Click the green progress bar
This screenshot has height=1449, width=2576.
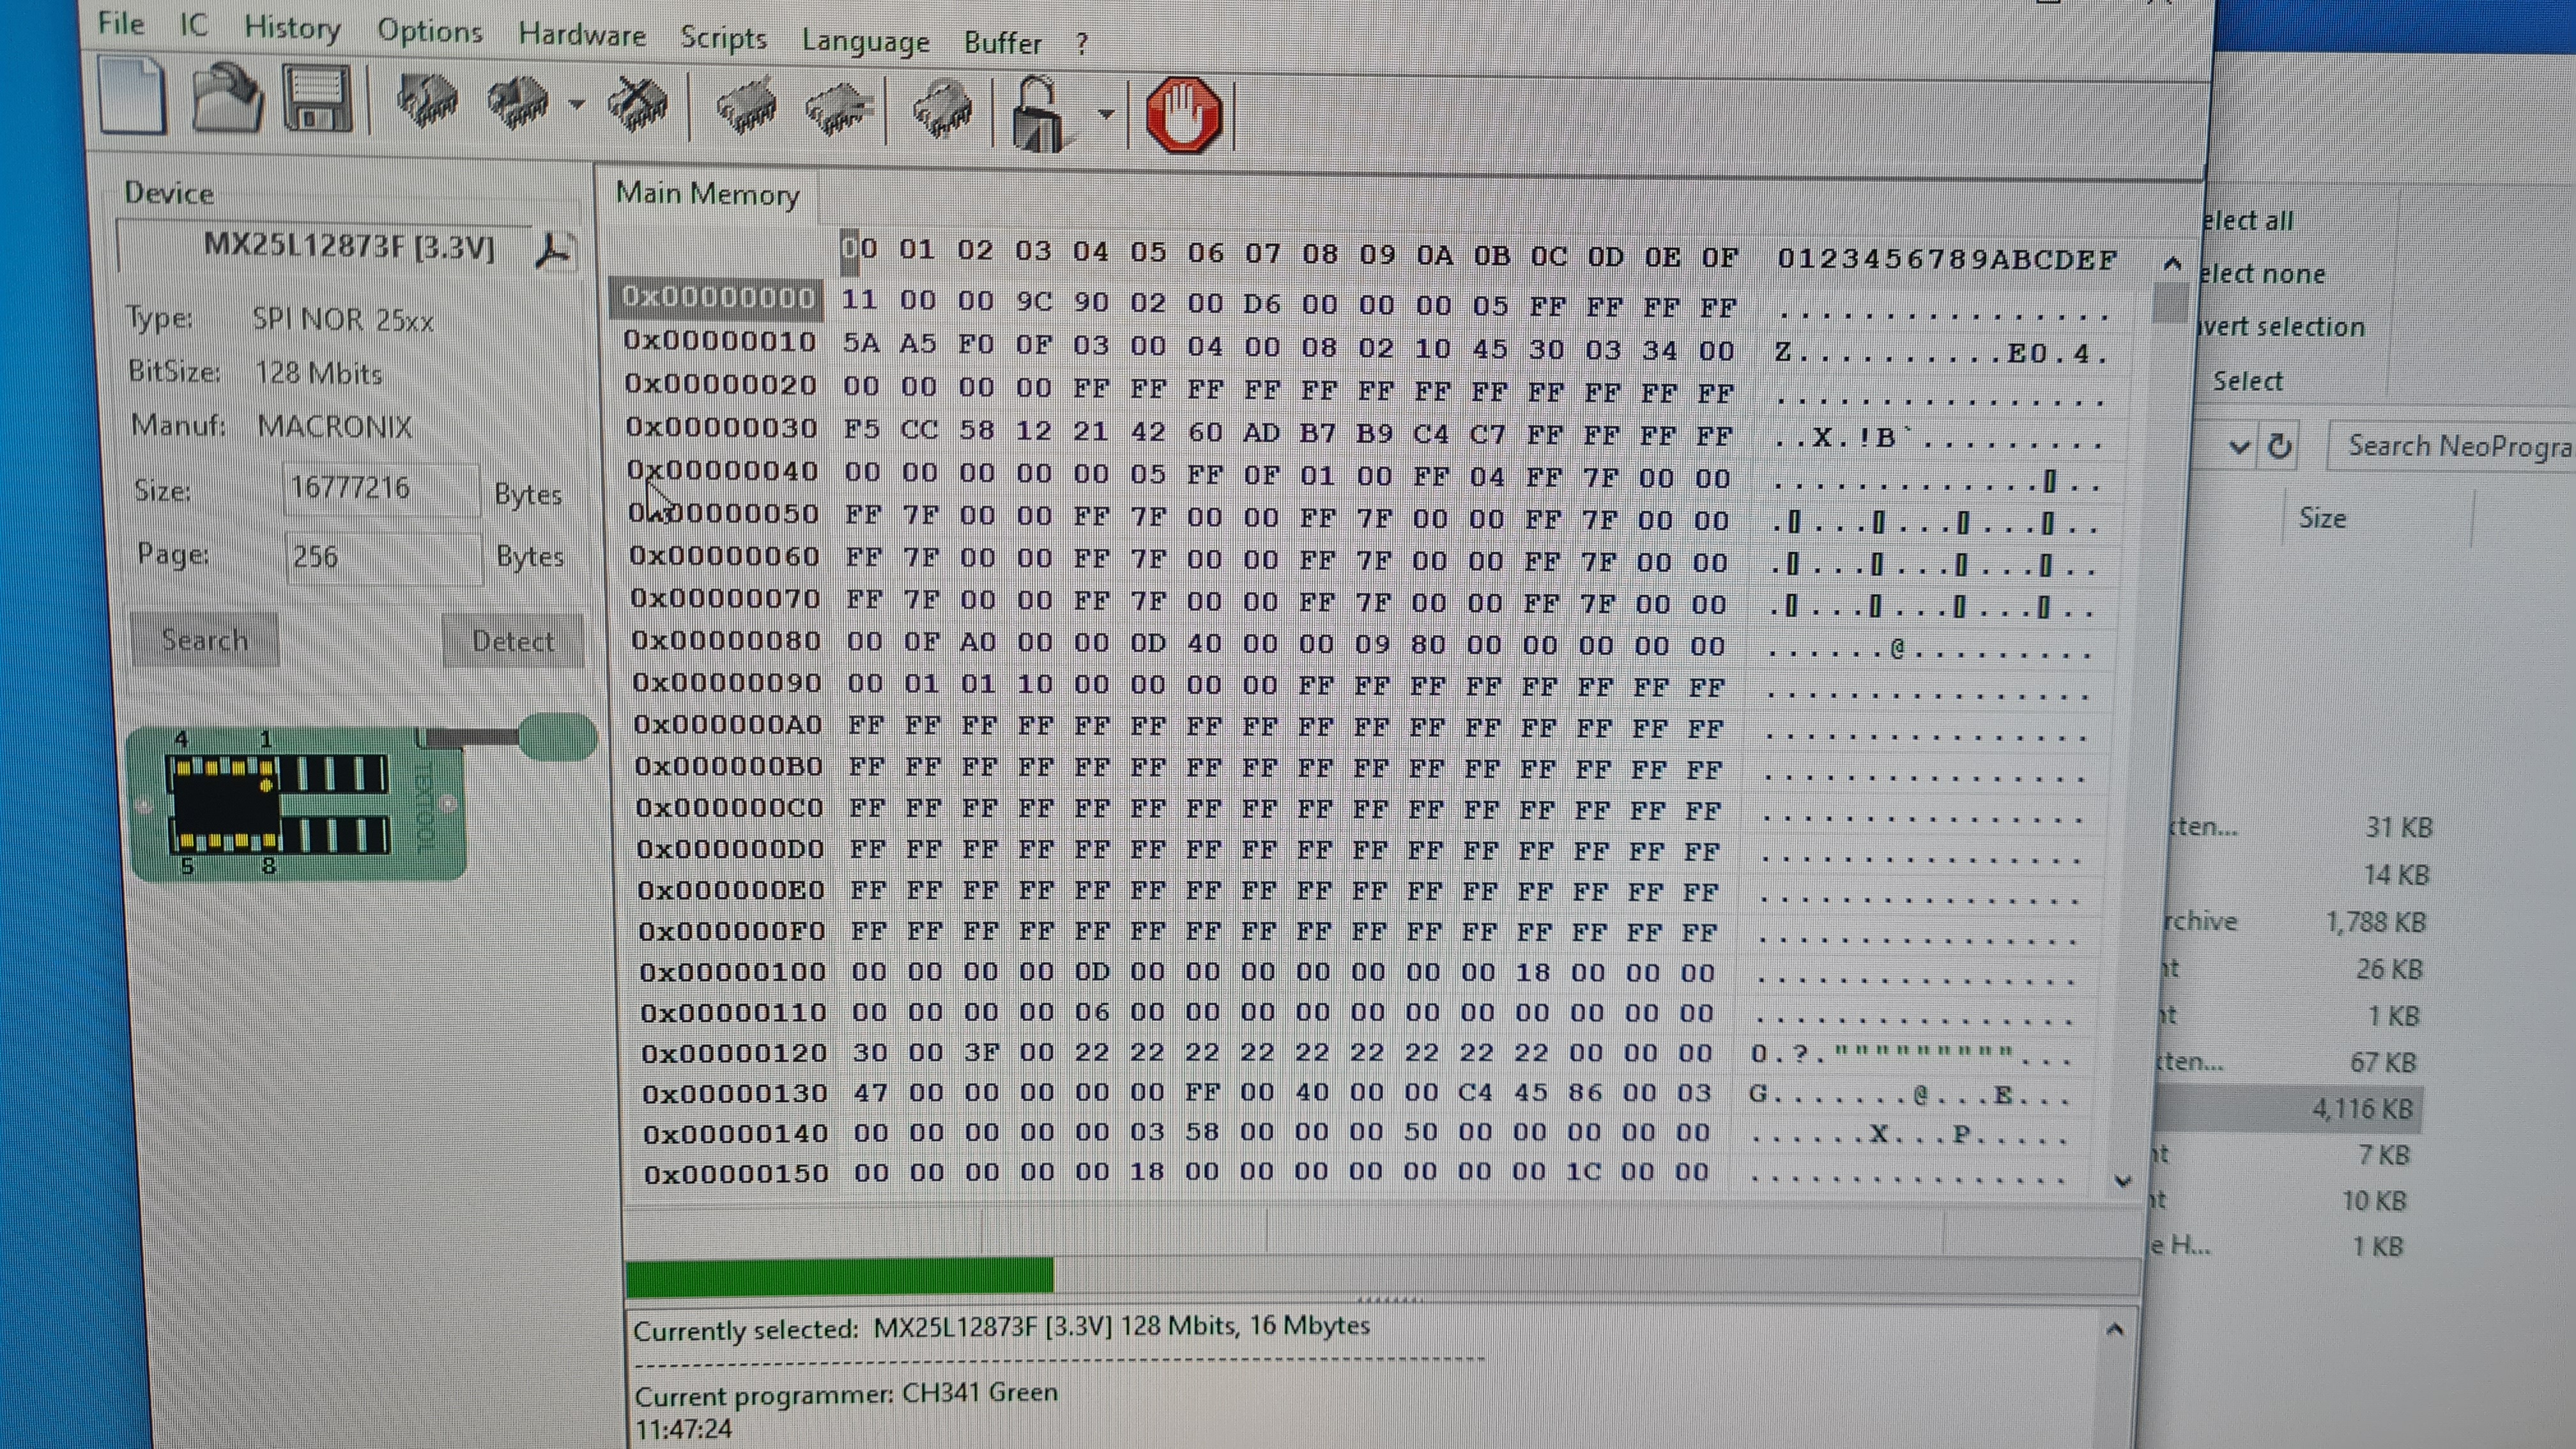(840, 1276)
